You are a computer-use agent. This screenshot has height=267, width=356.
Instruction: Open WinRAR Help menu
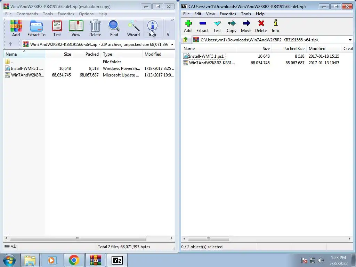pos(103,14)
